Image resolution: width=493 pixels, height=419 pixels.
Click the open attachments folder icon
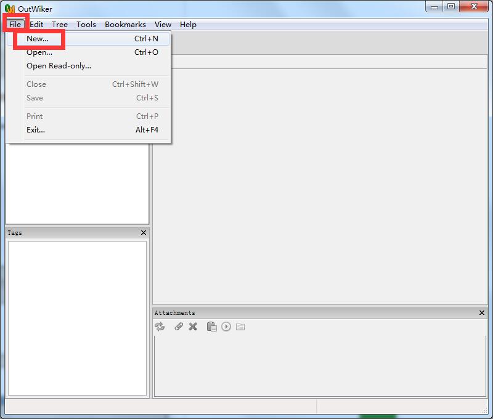click(x=240, y=327)
